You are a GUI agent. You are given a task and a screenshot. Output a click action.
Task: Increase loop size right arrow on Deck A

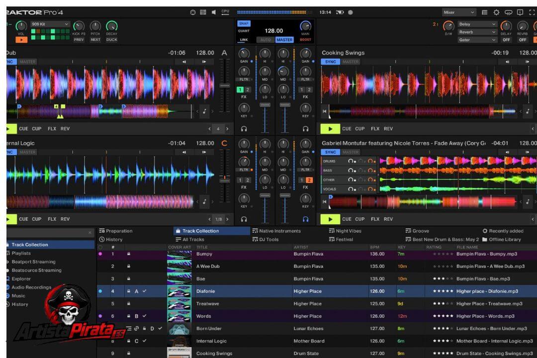(x=227, y=129)
